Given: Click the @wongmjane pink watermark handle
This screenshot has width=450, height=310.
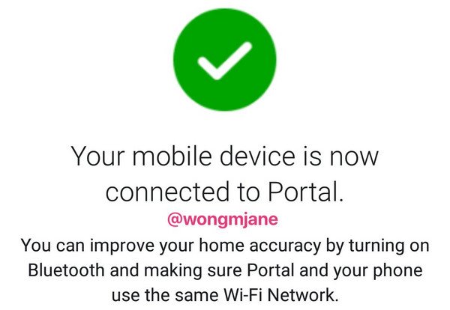Looking at the screenshot, I should [223, 220].
